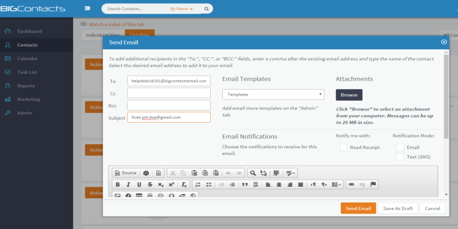Click the block quote icon
458x229 pixels.
(244, 184)
